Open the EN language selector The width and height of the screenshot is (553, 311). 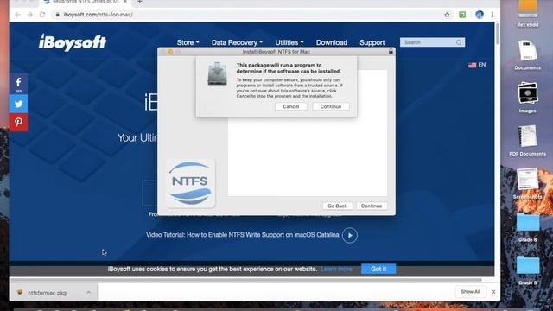click(x=477, y=65)
